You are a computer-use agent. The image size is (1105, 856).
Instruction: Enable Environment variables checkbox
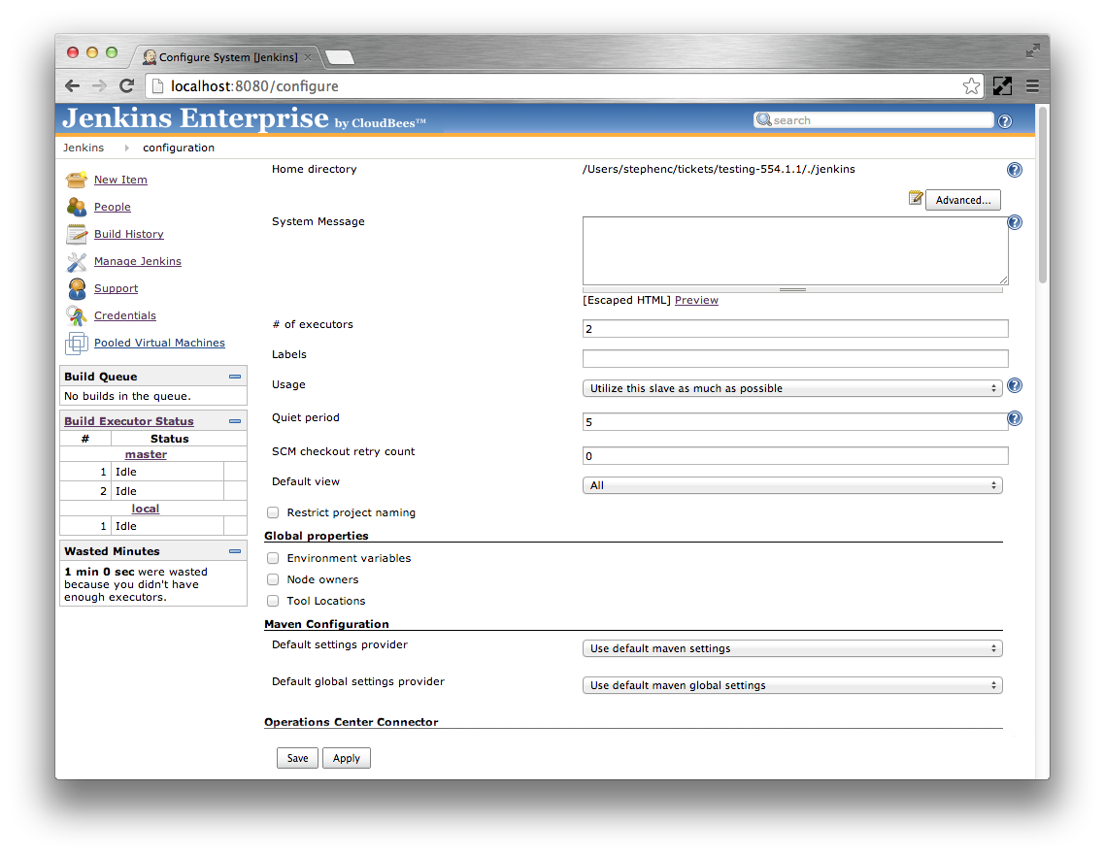pos(273,558)
